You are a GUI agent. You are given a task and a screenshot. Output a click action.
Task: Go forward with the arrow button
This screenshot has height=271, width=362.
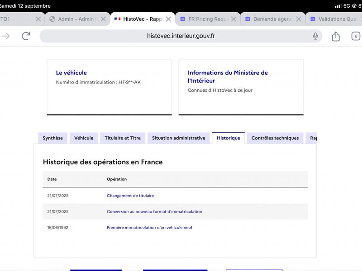(x=6, y=36)
